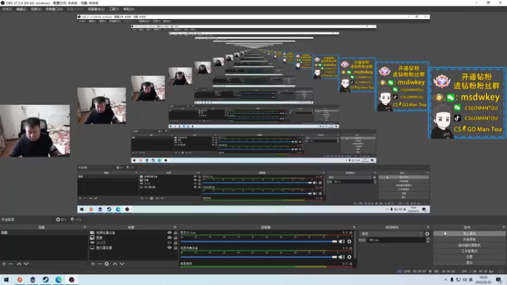The width and height of the screenshot is (507, 285).
Task: Mute the 麦克风/Aux channel speaker icon
Action: coord(342,241)
